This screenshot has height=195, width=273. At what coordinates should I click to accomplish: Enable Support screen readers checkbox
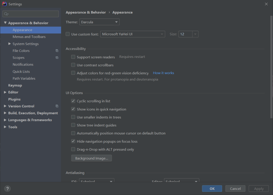click(x=73, y=57)
